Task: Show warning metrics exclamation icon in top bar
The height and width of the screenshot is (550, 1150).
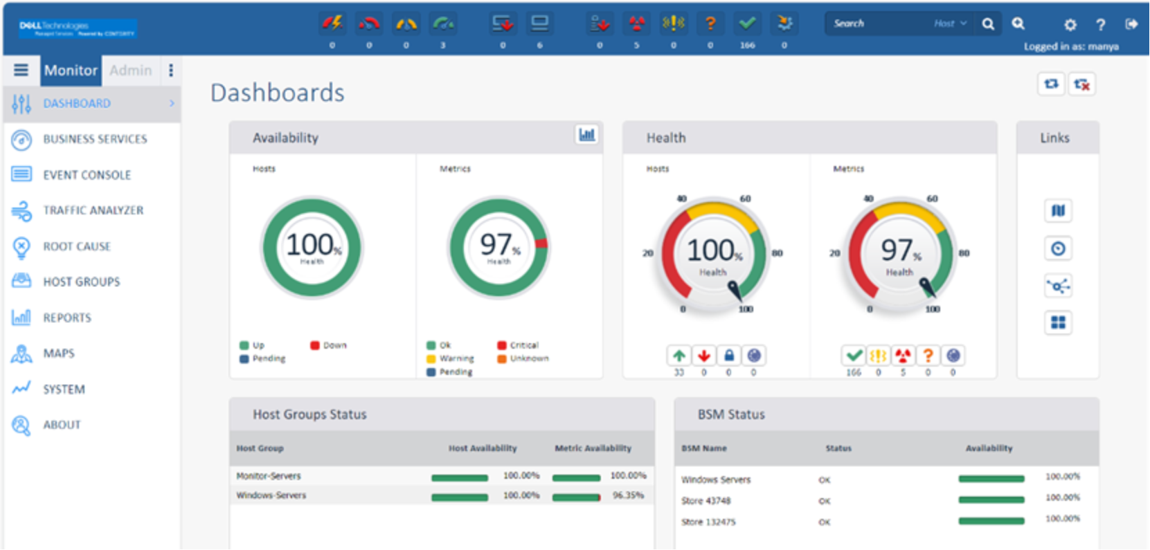Action: coord(674,24)
